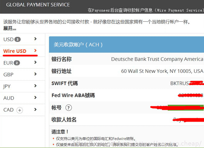Screen dimensions: 204x148
Task: Expand the USD row chevron arrow
Action: [35, 39]
